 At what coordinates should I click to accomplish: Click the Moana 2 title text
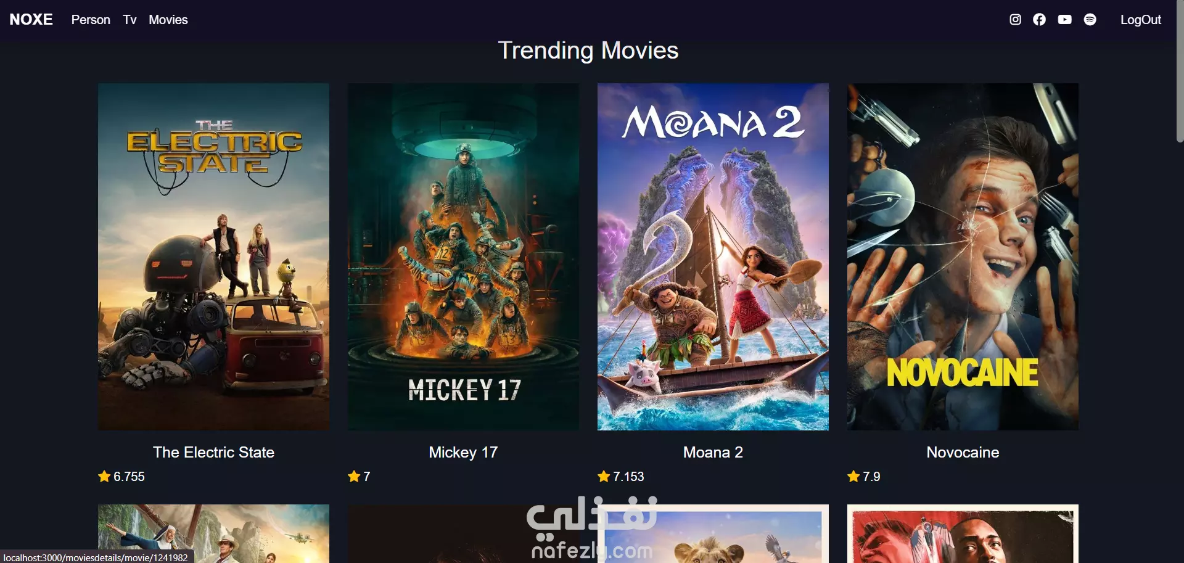(713, 453)
